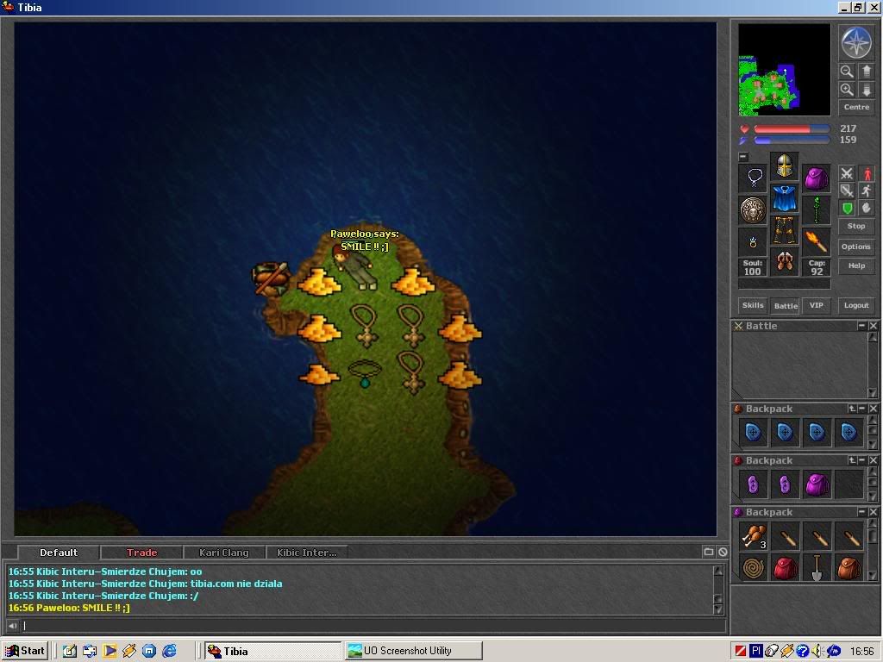Click the chat log scroll-down arrow
The width and height of the screenshot is (883, 662).
click(718, 609)
